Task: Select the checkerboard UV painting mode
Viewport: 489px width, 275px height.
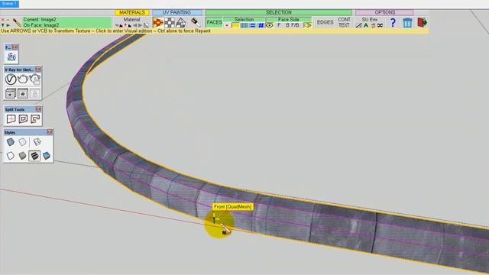Action: [x=170, y=22]
